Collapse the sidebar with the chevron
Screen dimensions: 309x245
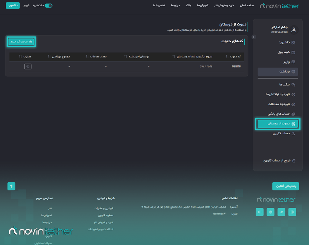pyautogui.click(x=254, y=37)
